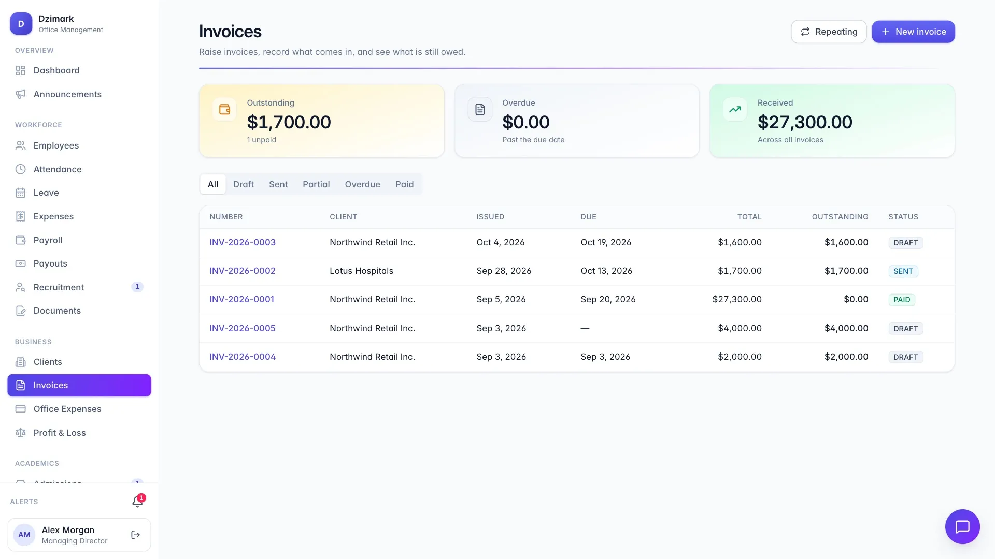The height and width of the screenshot is (559, 995).
Task: Open alerts bell with notification badge
Action: [x=138, y=501]
